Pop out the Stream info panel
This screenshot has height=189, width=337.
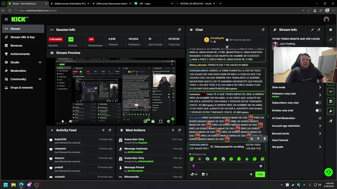(319, 30)
